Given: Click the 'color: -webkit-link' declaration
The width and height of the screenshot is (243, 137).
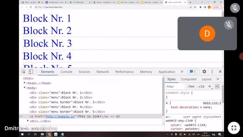Looking at the screenshot, I should pos(189,125).
